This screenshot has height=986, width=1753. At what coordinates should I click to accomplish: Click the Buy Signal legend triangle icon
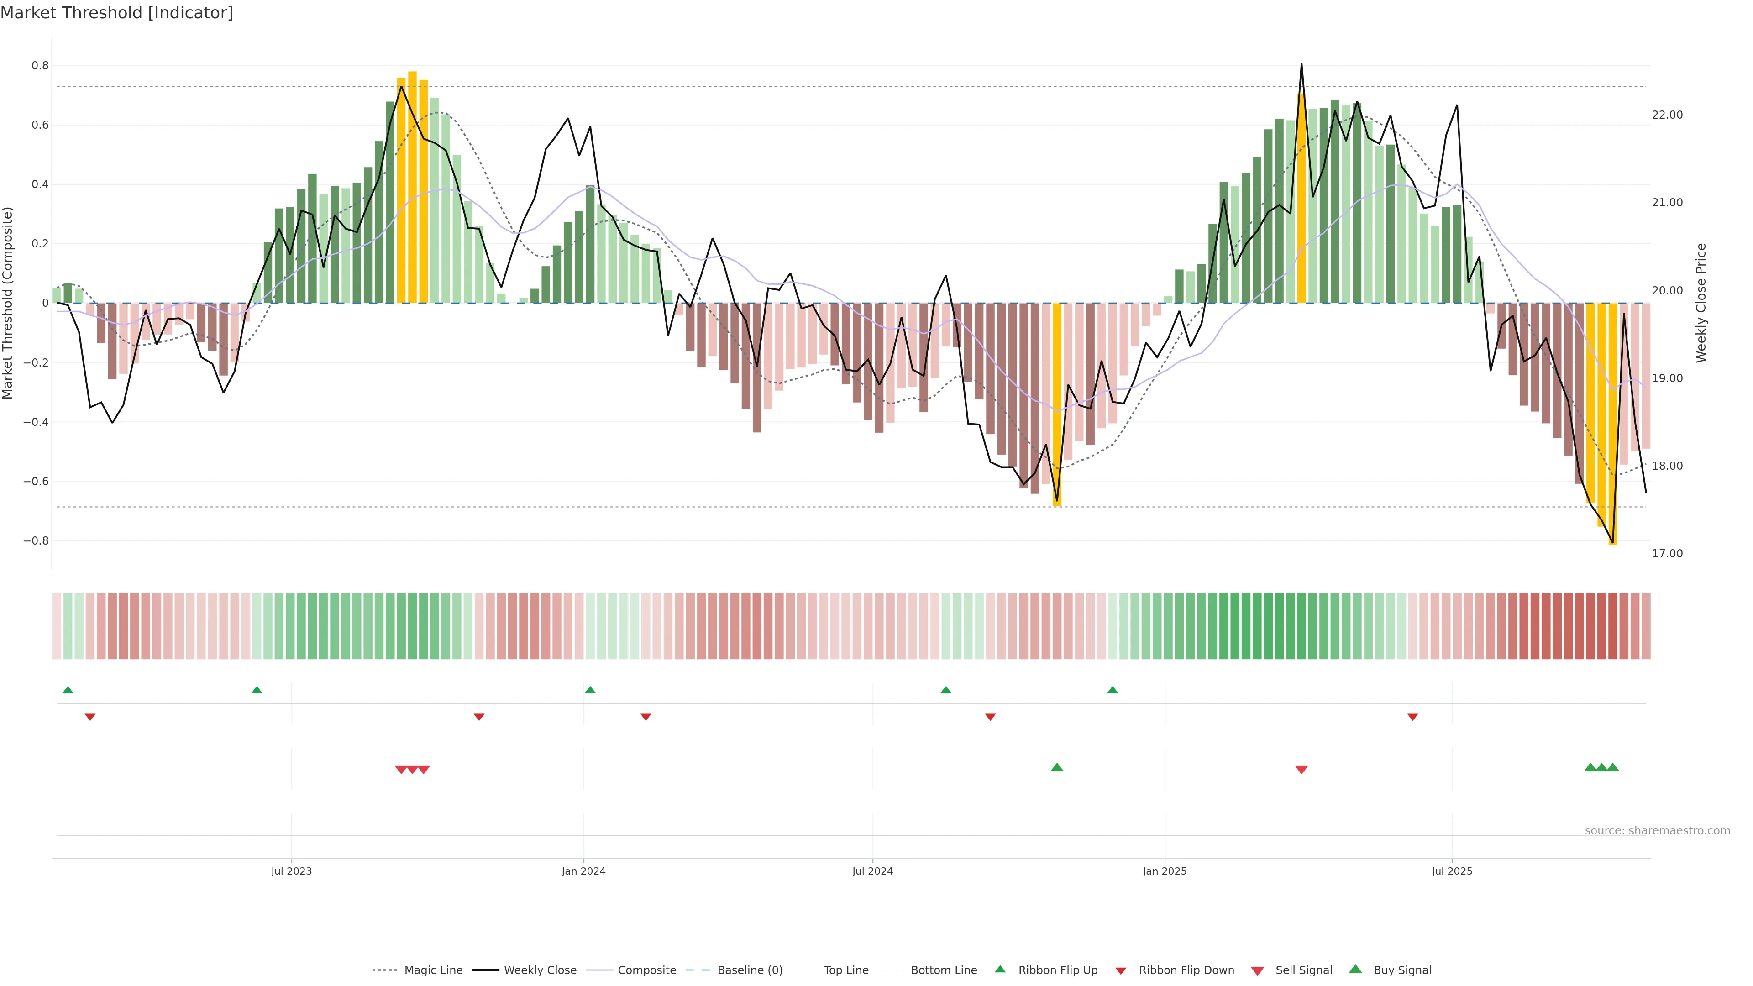[x=1355, y=969]
